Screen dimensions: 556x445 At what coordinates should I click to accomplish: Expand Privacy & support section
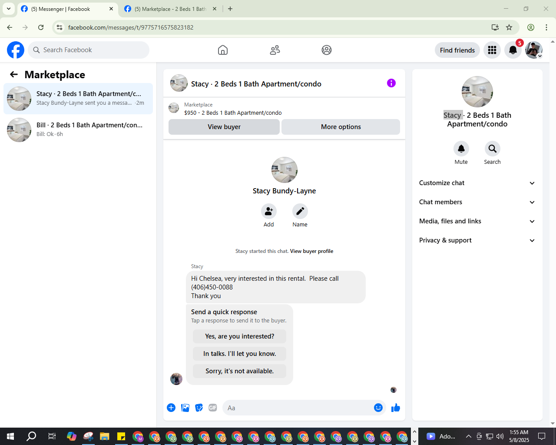(x=477, y=240)
